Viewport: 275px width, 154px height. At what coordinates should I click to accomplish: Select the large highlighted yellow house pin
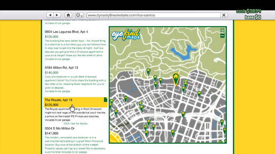(x=176, y=79)
